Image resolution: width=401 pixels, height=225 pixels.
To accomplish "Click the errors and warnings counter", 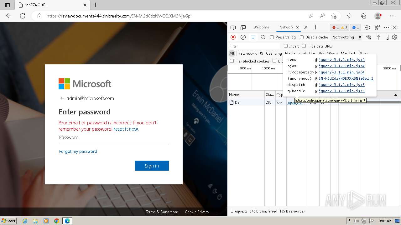I will pyautogui.click(x=340, y=27).
